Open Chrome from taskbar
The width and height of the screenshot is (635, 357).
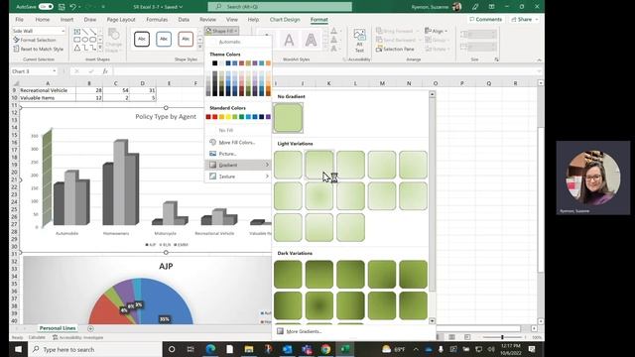[325, 349]
